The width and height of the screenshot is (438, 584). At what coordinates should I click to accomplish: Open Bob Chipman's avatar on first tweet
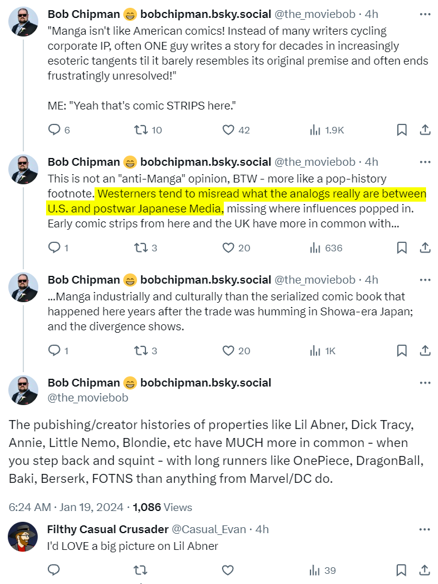[23, 22]
